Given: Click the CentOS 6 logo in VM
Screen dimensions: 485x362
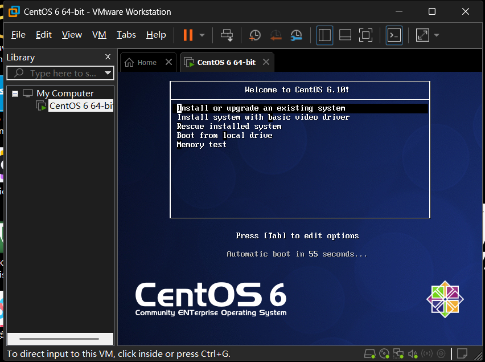Looking at the screenshot, I should (211, 299).
